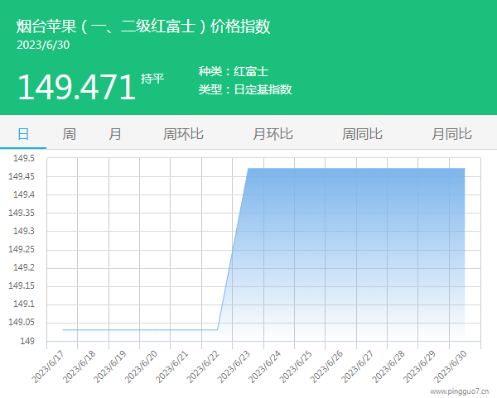497x398 pixels.
Task: Show the 月同比 tab
Action: click(451, 133)
